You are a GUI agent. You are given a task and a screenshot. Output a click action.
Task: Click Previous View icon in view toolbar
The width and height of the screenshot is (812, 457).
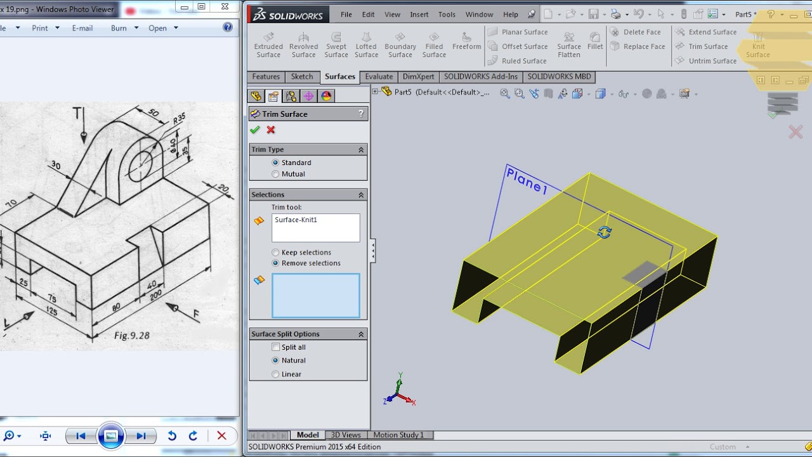pyautogui.click(x=534, y=93)
